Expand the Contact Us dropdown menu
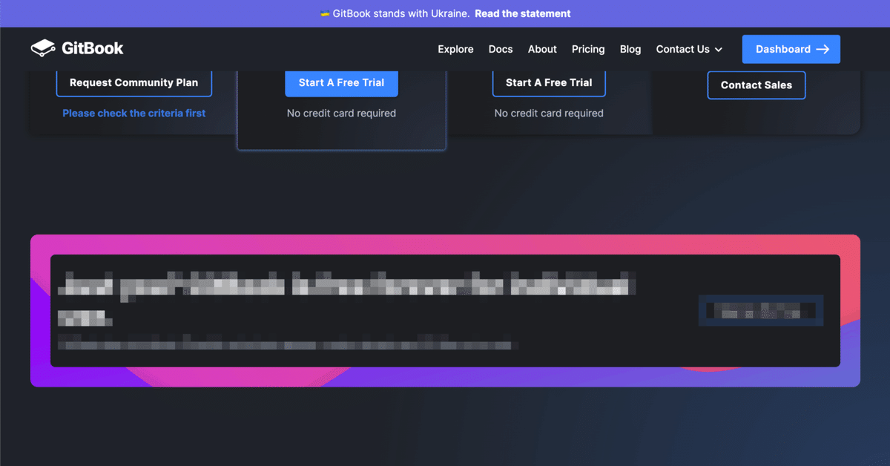Image resolution: width=890 pixels, height=466 pixels. (x=689, y=49)
